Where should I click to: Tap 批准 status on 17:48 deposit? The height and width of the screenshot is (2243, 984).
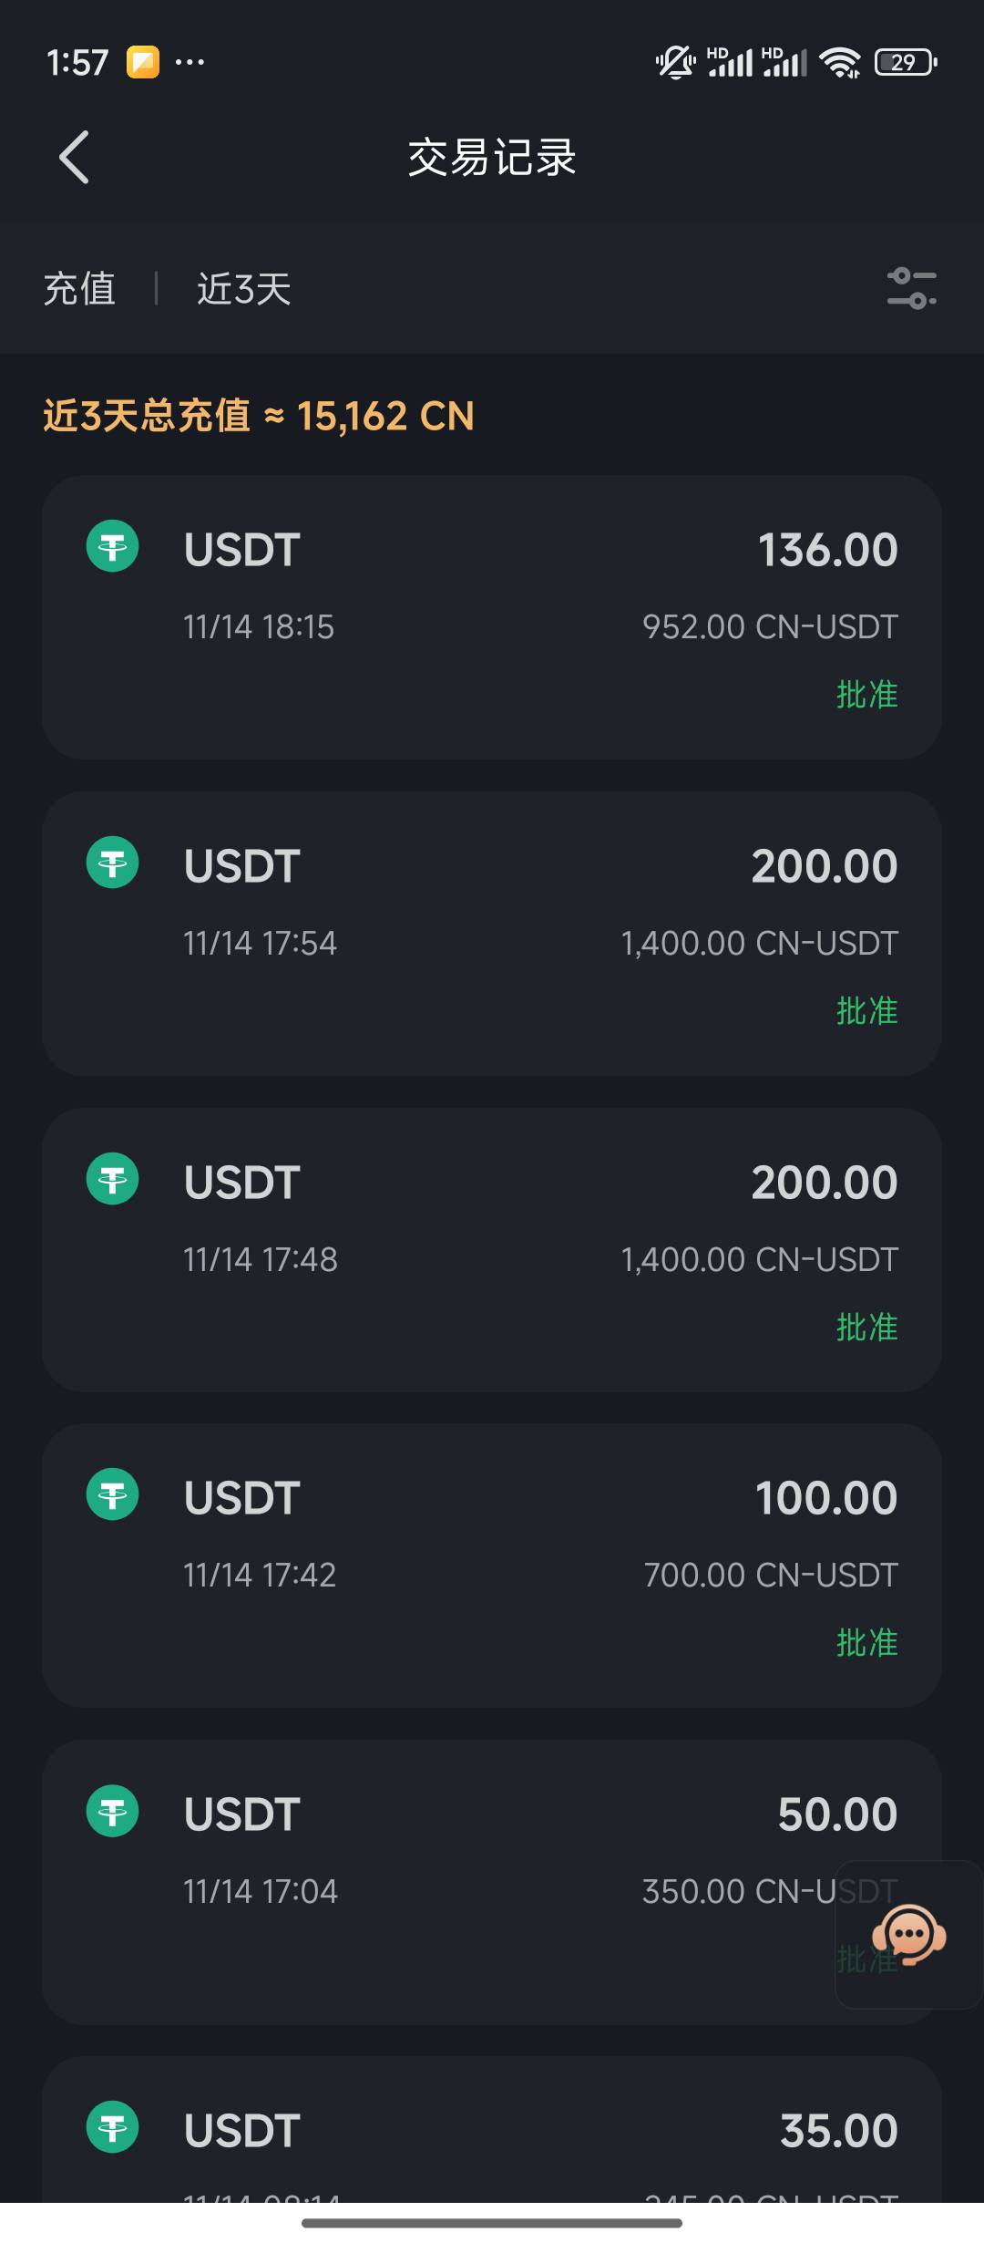[x=866, y=1328]
